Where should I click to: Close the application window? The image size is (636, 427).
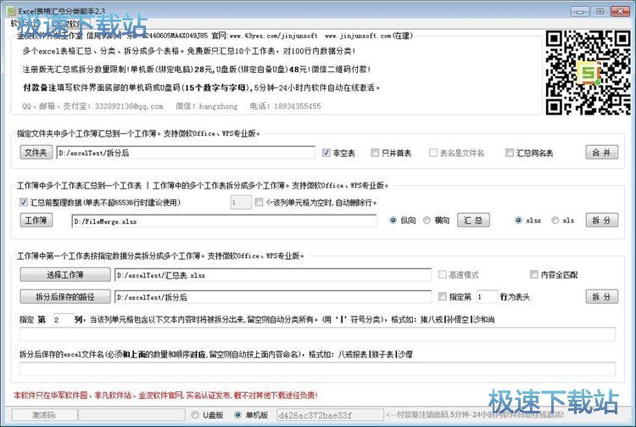point(620,11)
